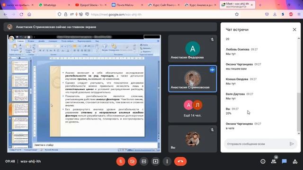Viewport: 303px width, 170px height.
Task: Close the meeting chat panel
Action: (294, 29)
